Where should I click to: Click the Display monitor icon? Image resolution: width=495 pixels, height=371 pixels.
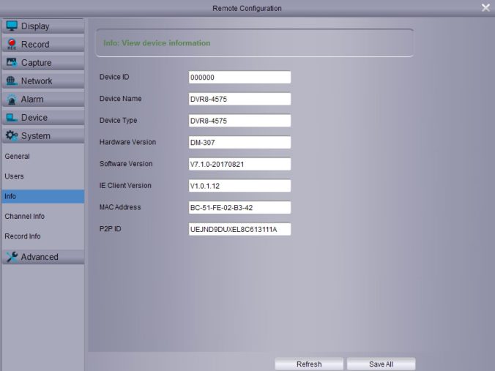coord(12,26)
